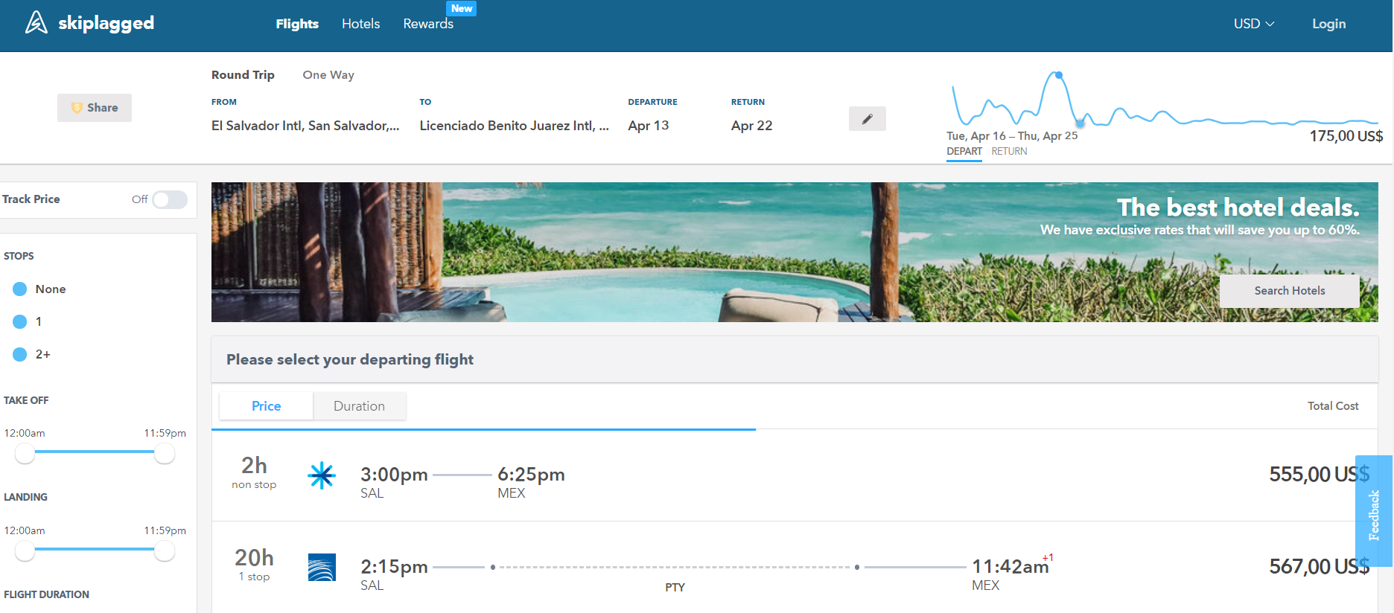
Task: Click the Take Off left slider handle
Action: pyautogui.click(x=25, y=453)
